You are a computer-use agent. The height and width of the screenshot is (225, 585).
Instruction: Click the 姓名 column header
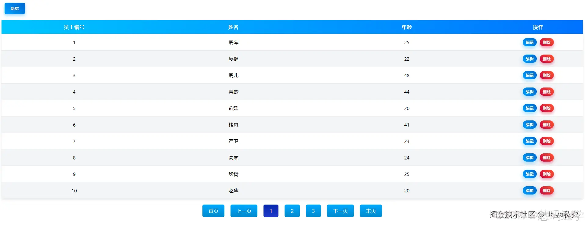point(233,27)
